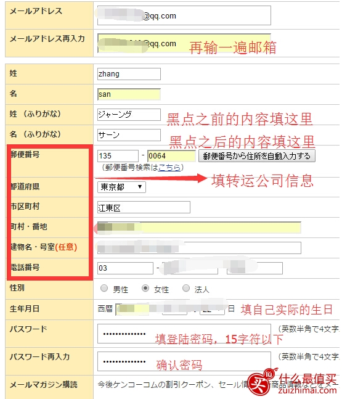Click the 姓(ふりがな) field with ジャーング

[129, 115]
